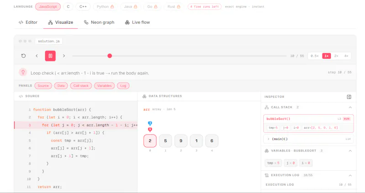
Task: Collapse the Call Stack section
Action: [x=350, y=107]
